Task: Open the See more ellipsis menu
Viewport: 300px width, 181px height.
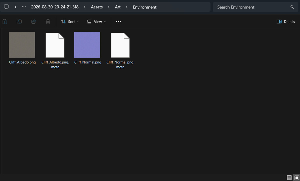Action: pos(118,22)
